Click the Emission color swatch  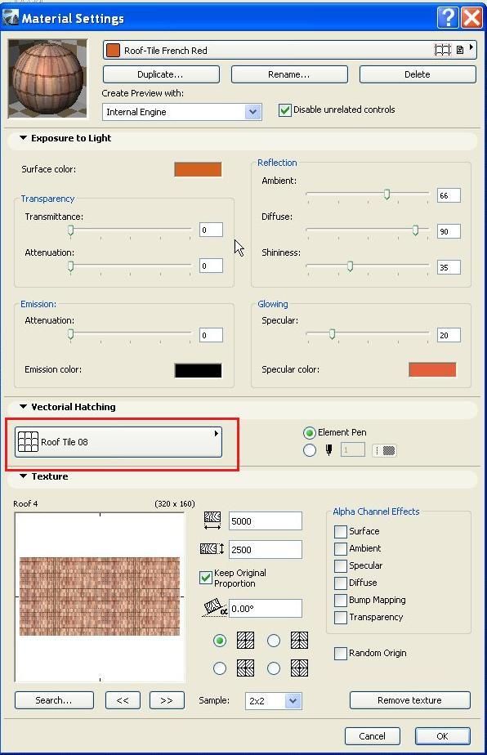[x=198, y=370]
